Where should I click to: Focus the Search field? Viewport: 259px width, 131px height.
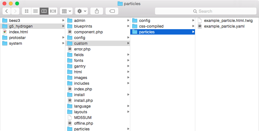[x=206, y=11]
